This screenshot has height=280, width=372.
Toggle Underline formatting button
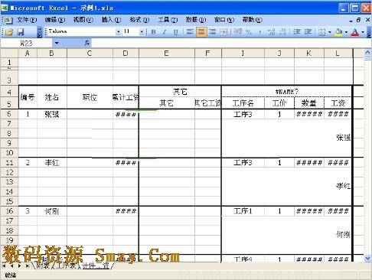(x=176, y=32)
